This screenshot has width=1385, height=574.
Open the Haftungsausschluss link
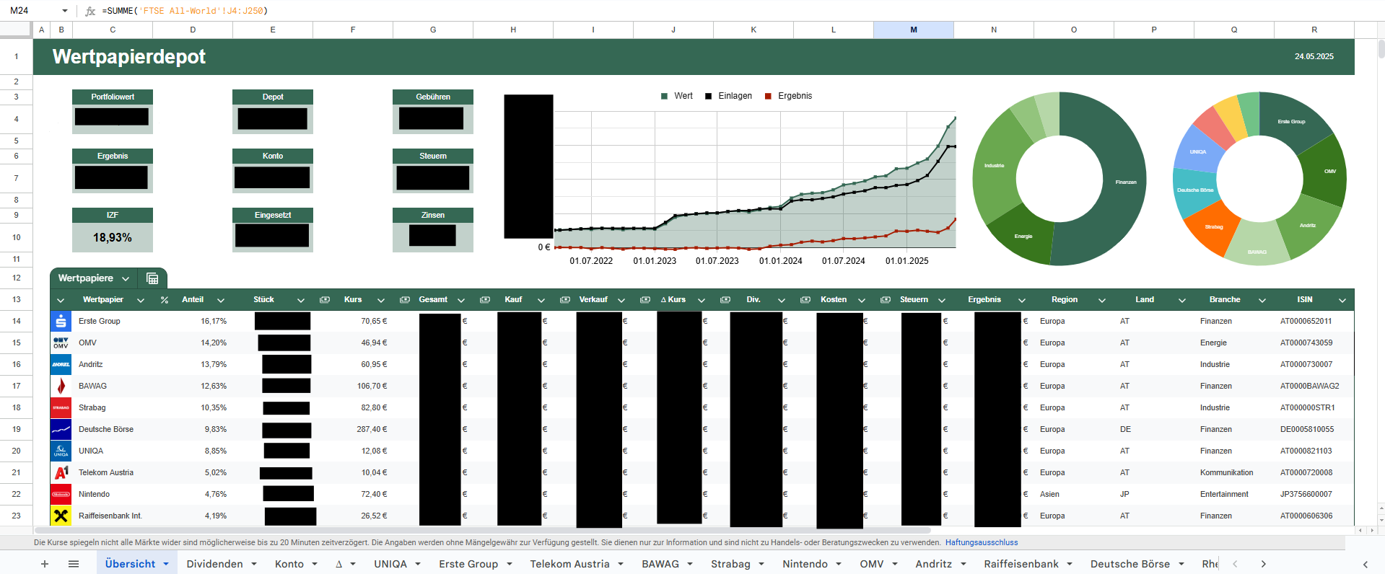[x=982, y=542]
